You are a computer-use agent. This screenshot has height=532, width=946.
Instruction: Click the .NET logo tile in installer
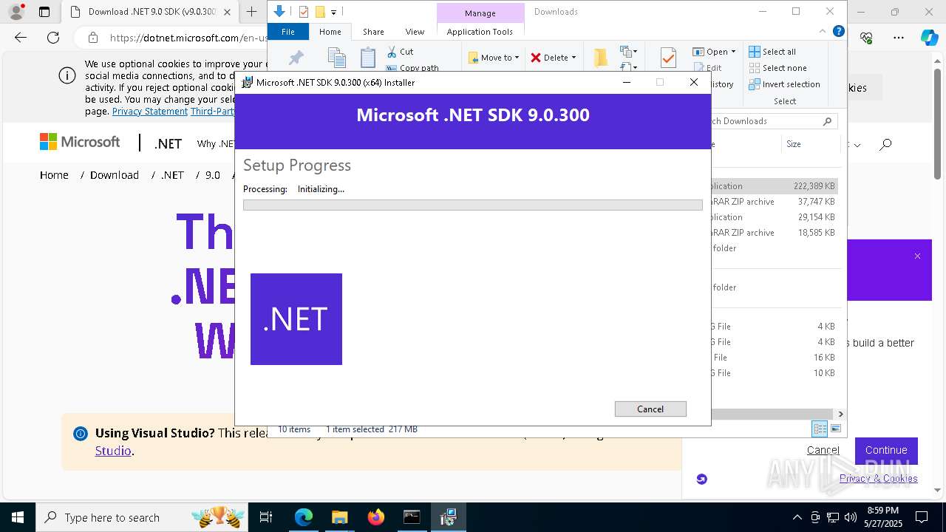click(x=296, y=319)
